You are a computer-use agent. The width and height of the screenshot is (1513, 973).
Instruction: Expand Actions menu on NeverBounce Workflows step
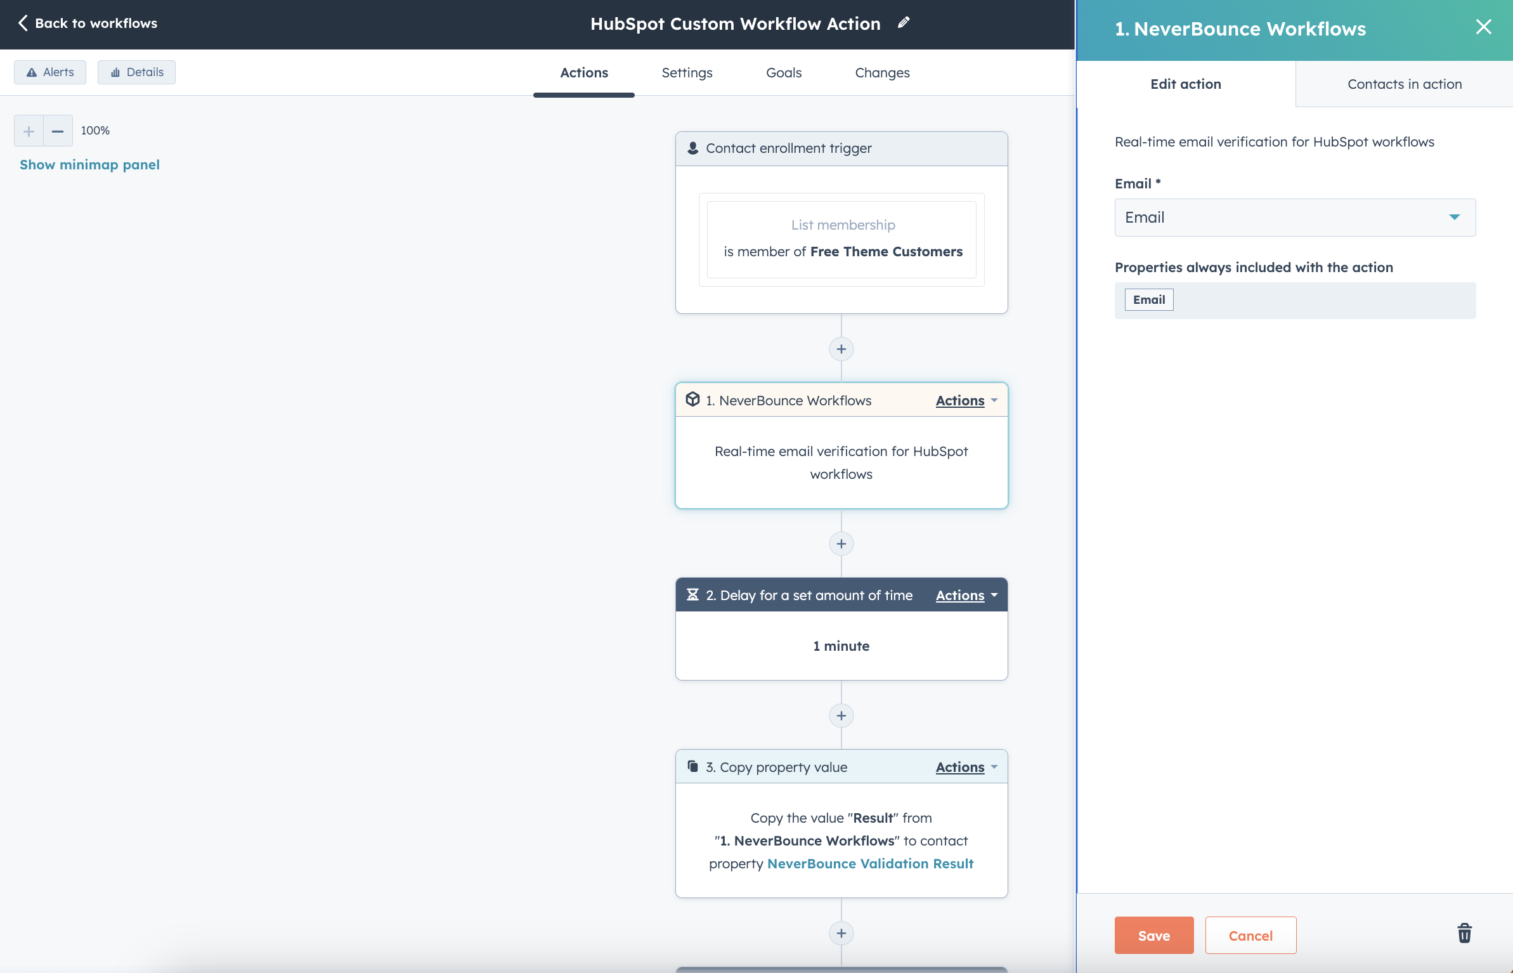pyautogui.click(x=966, y=400)
